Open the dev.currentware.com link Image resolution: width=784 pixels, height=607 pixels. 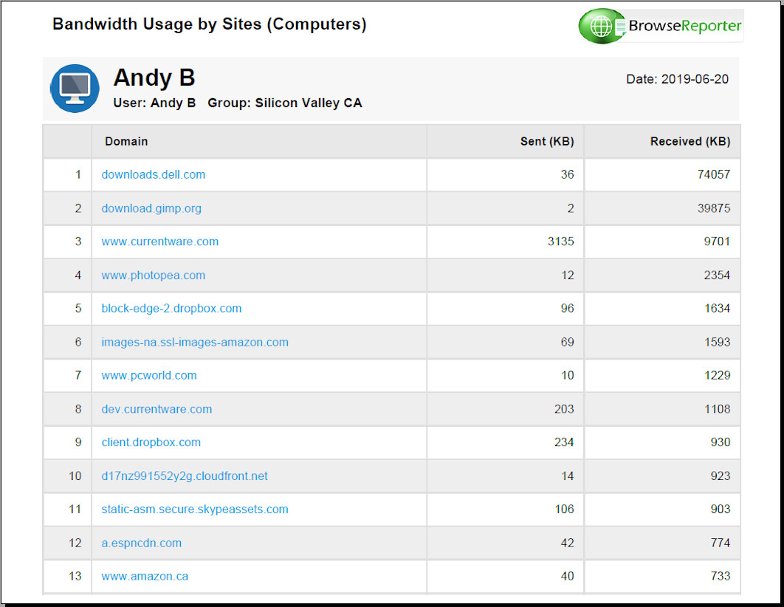(157, 409)
